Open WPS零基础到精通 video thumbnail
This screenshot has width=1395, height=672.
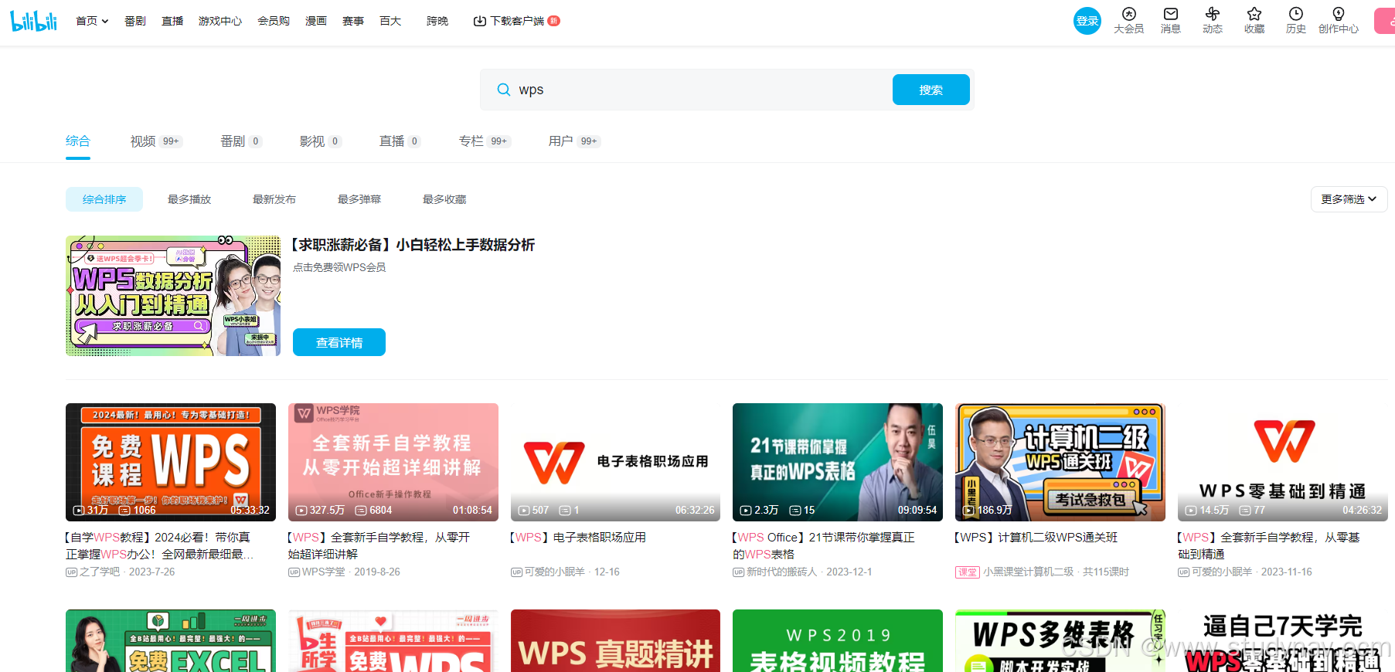click(x=1283, y=462)
